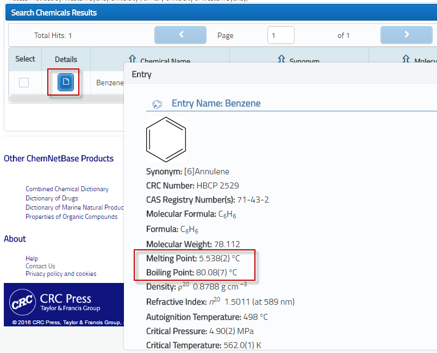Click Melting Point 5.538(2) °C line
437x353 pixels.
coord(193,259)
